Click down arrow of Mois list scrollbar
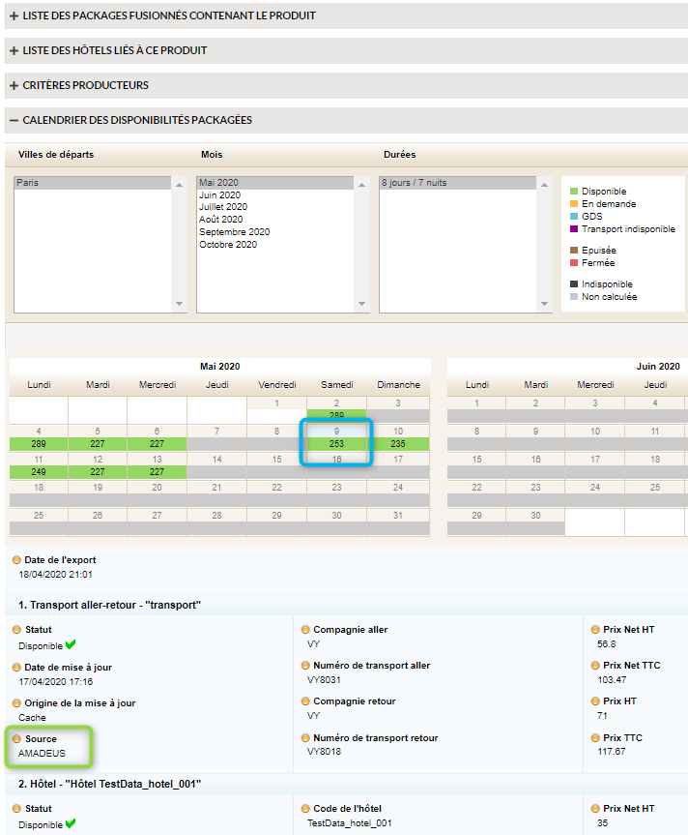 [x=360, y=305]
